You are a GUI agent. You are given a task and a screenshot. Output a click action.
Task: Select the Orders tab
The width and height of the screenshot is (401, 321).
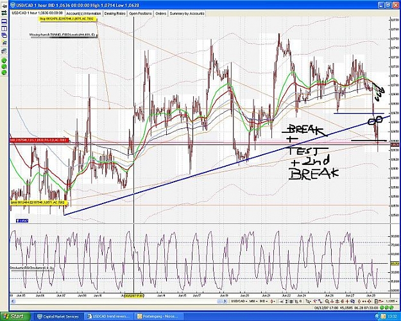tap(161, 13)
